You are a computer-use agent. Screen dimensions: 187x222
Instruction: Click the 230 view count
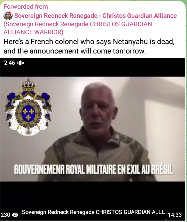tap(5, 215)
